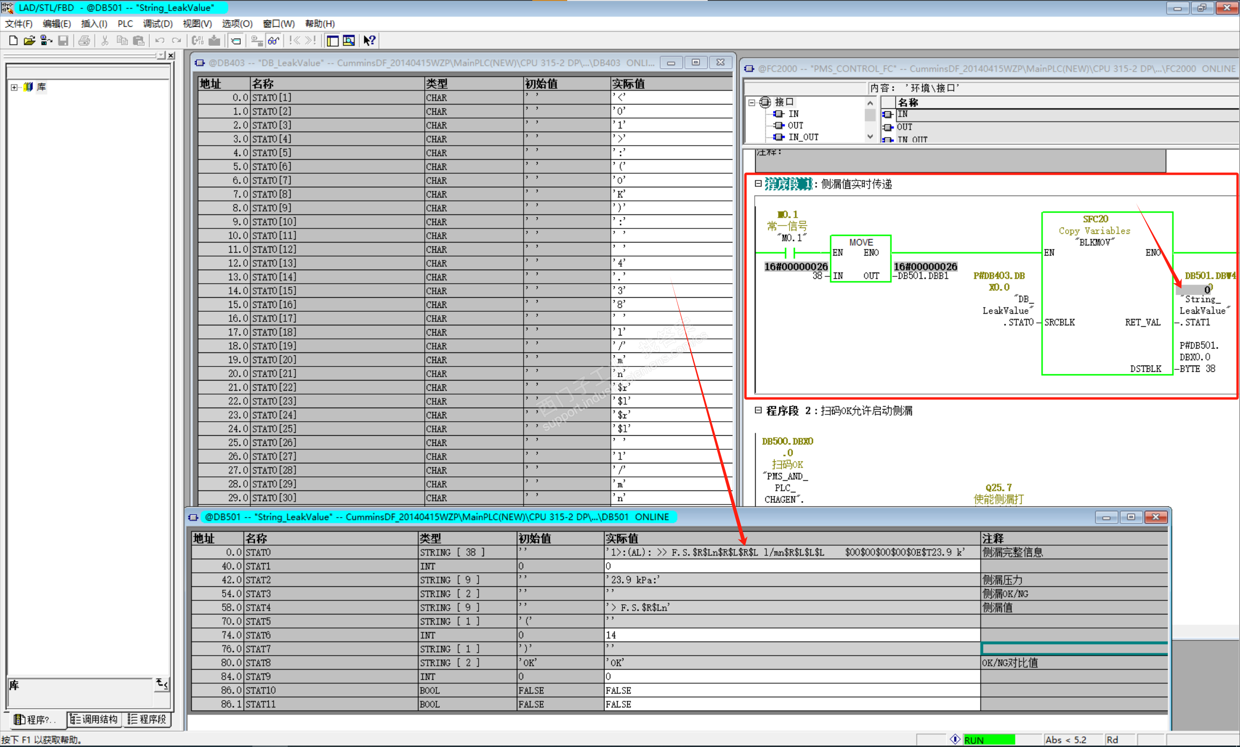Screen dimensions: 1240x747
Task: Click the STAT7 comment input field
Action: pyautogui.click(x=1073, y=649)
